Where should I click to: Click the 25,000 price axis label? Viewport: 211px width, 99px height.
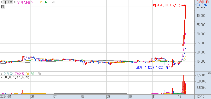(x=201, y=43)
